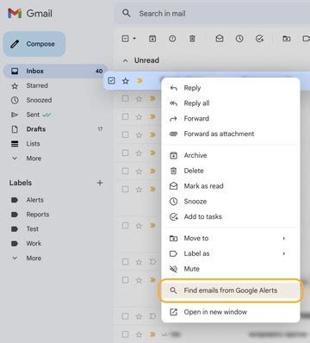The image size is (310, 343).
Task: Open Lists in the sidebar
Action: 33,144
